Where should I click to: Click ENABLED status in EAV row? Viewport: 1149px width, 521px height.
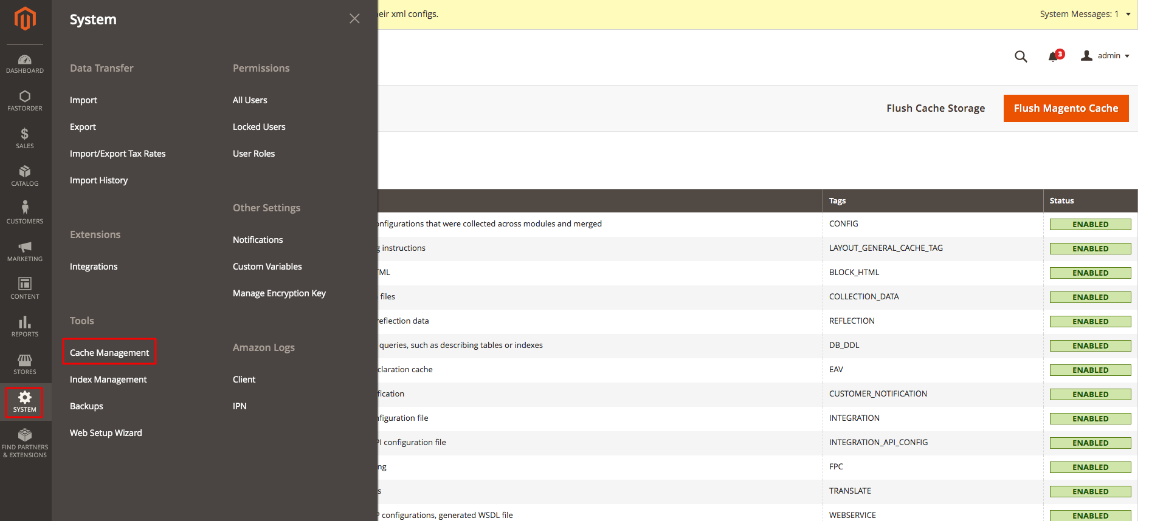pos(1091,370)
